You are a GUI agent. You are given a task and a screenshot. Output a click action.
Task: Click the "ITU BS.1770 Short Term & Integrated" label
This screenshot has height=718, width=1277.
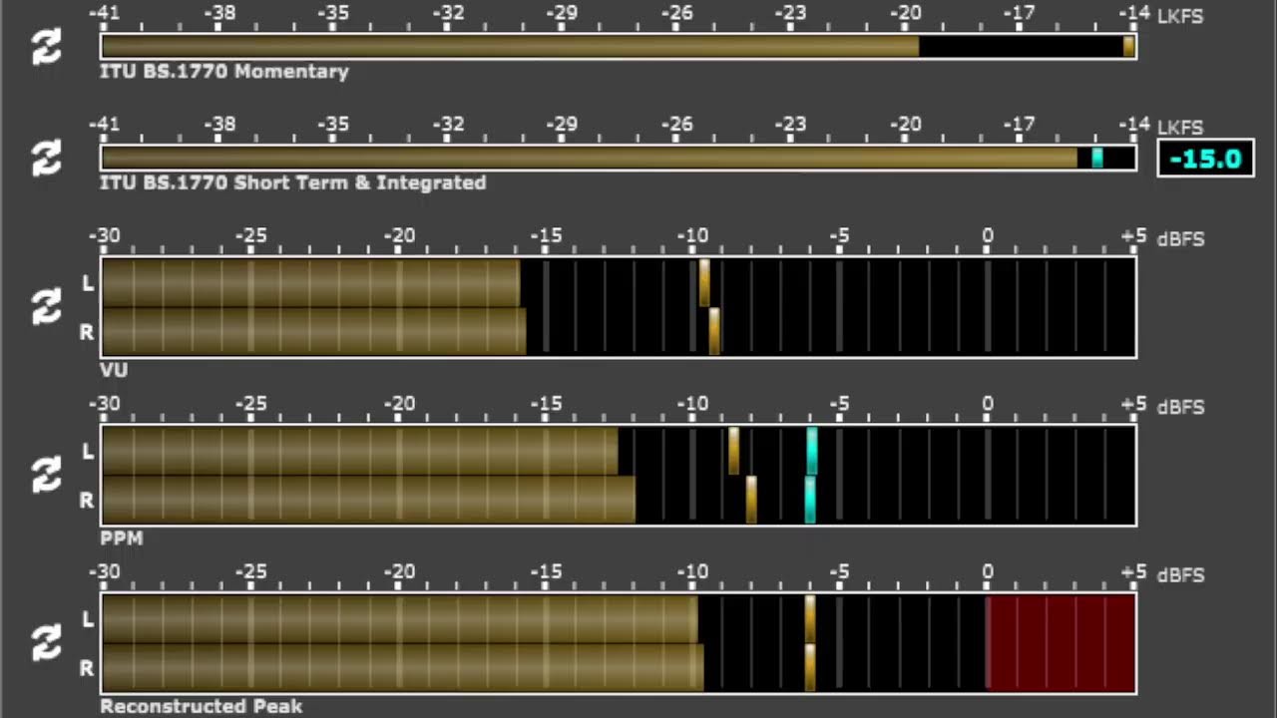coord(292,182)
